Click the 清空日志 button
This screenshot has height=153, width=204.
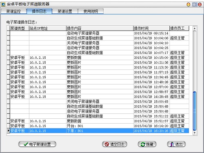click(115, 144)
